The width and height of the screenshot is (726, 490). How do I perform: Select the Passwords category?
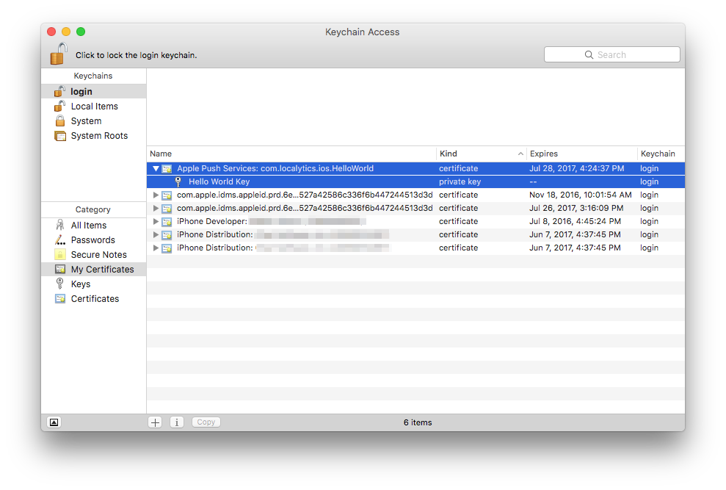click(92, 239)
